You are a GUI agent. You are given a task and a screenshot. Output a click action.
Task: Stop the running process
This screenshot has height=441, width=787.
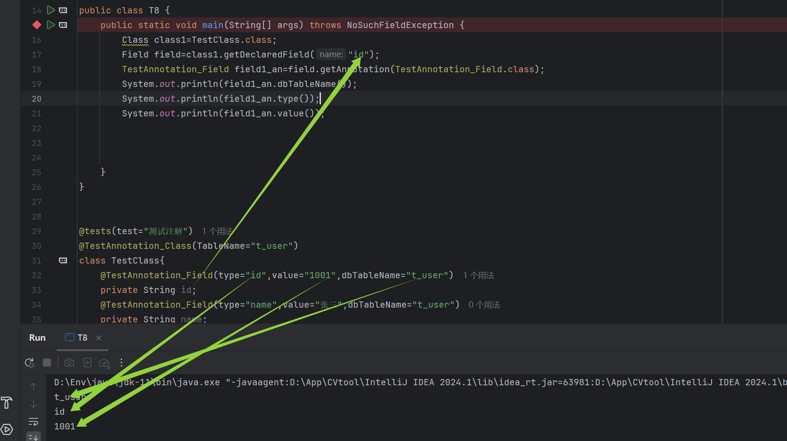47,363
